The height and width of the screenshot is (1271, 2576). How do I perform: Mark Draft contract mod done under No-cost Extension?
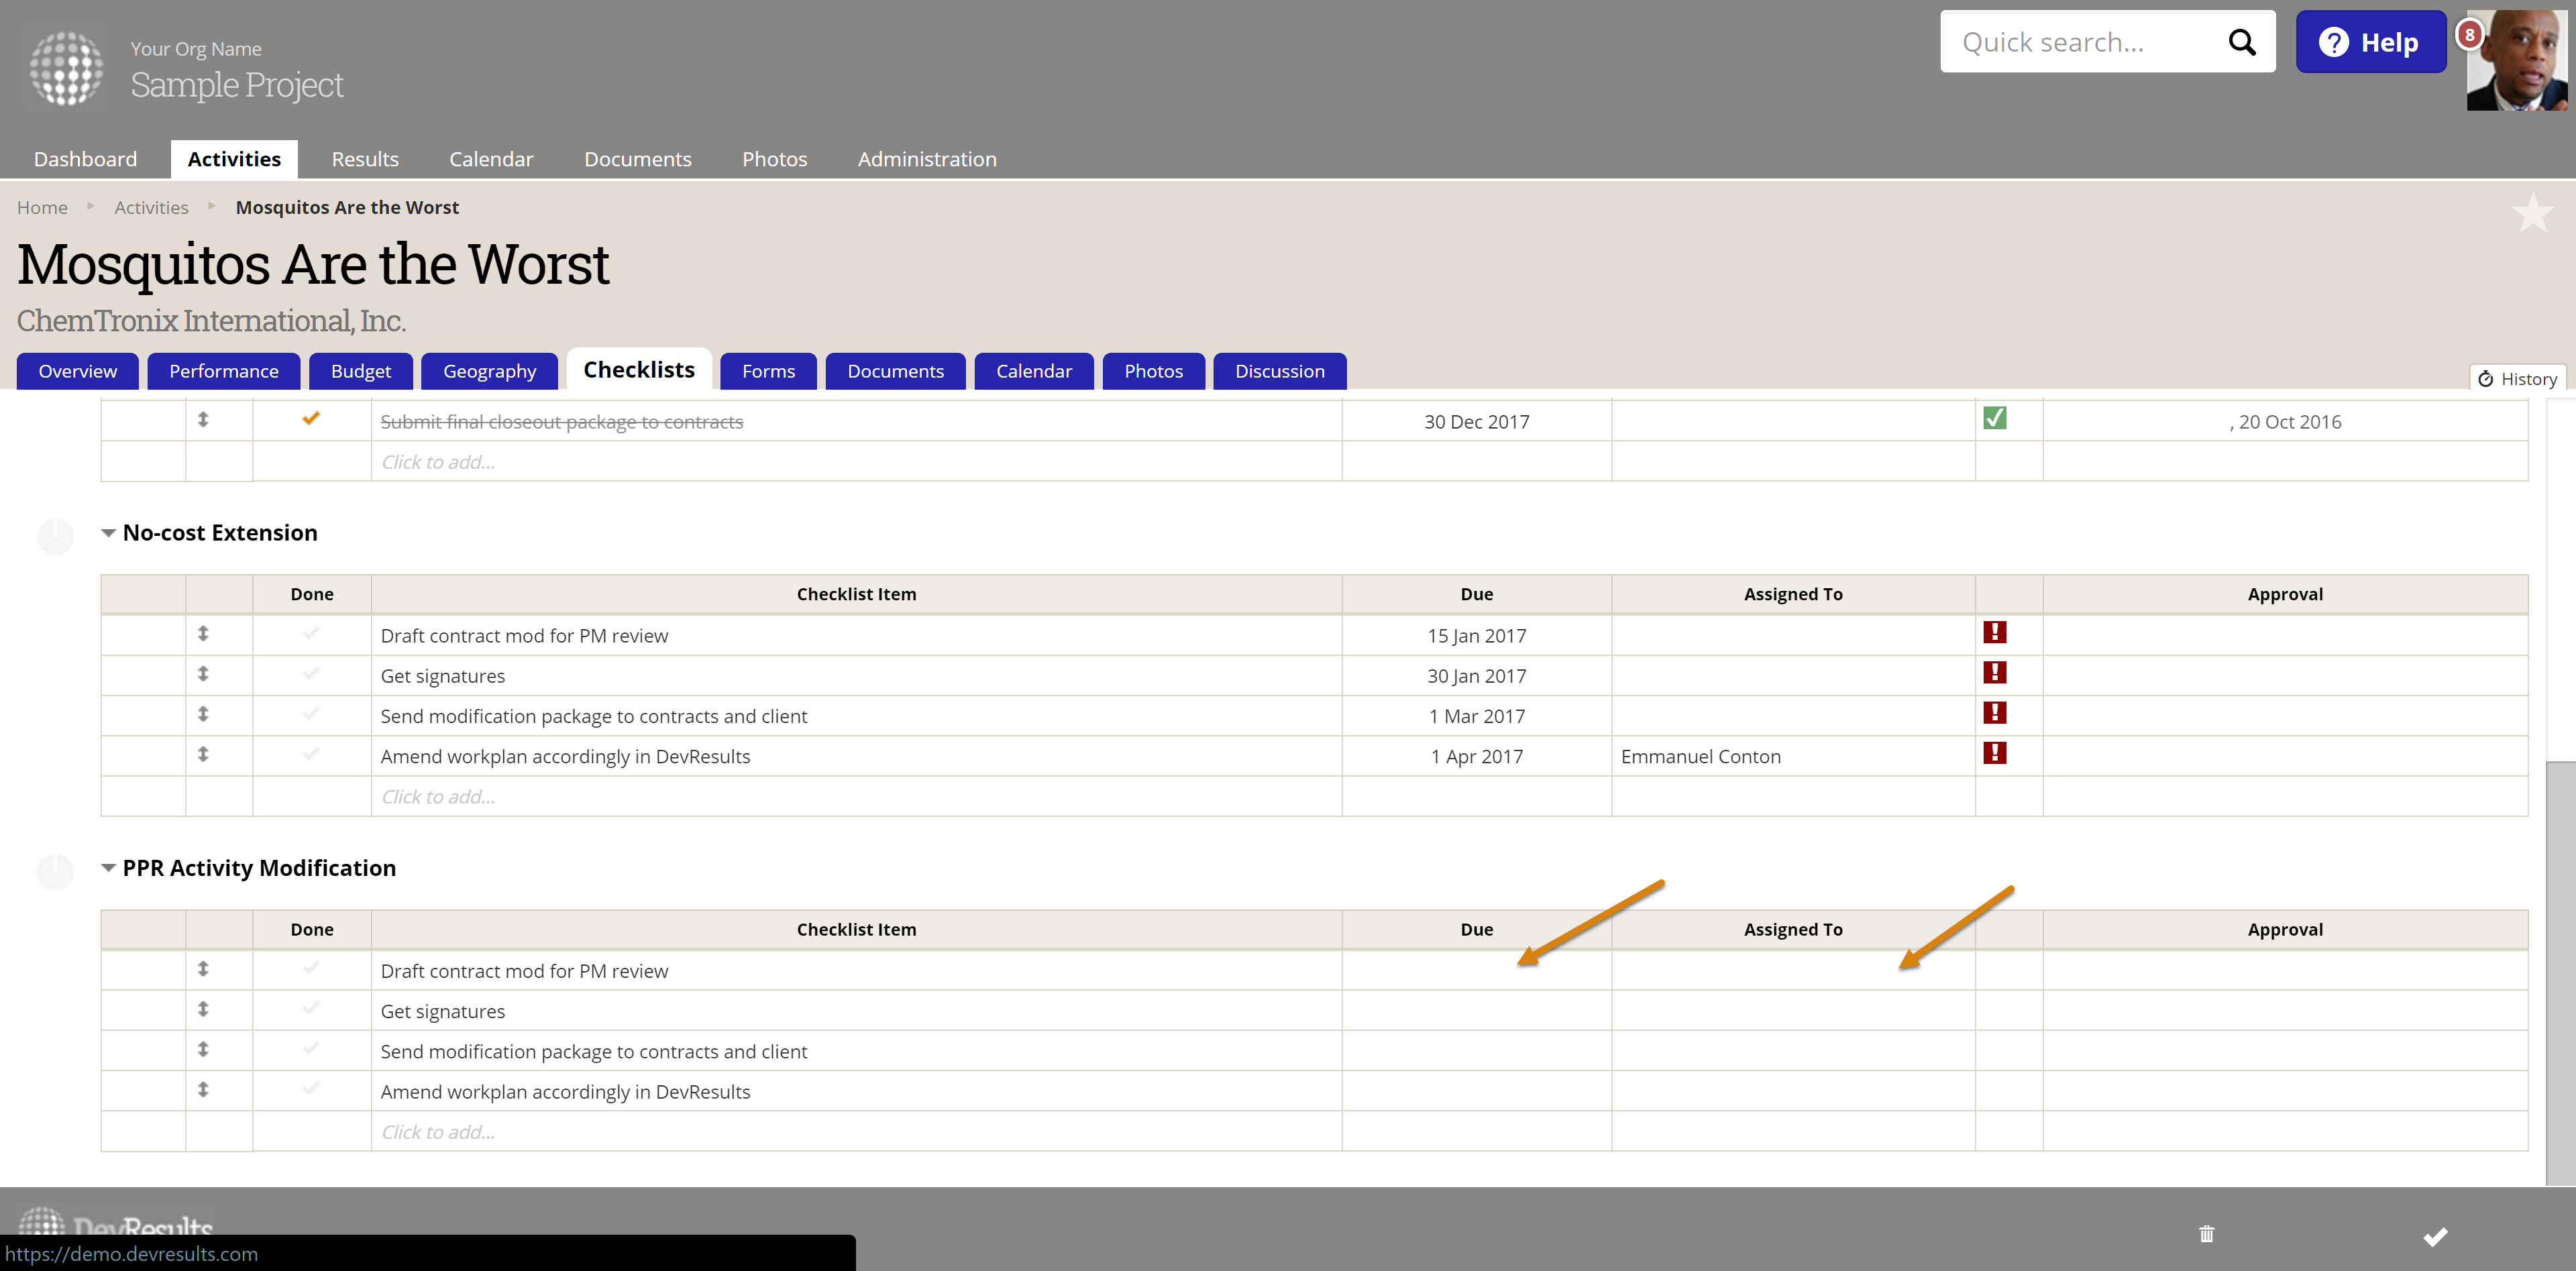point(311,633)
